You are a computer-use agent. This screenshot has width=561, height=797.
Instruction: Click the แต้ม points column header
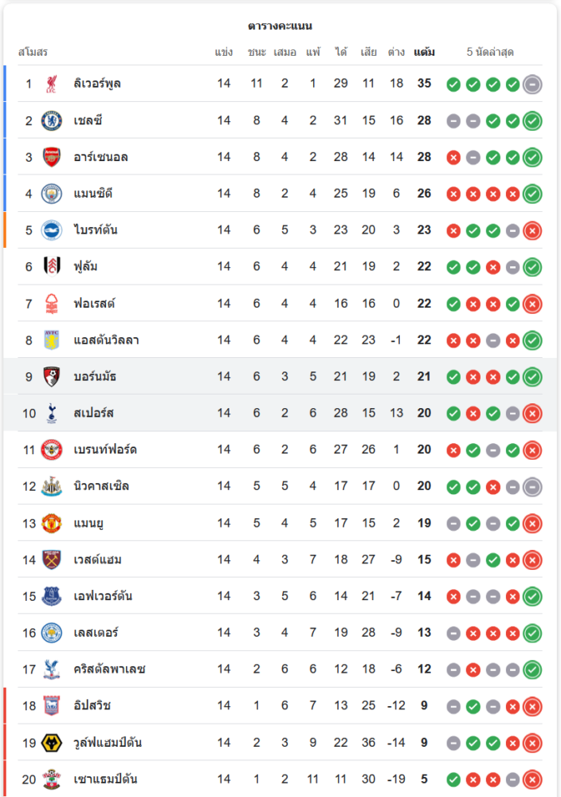click(x=424, y=53)
